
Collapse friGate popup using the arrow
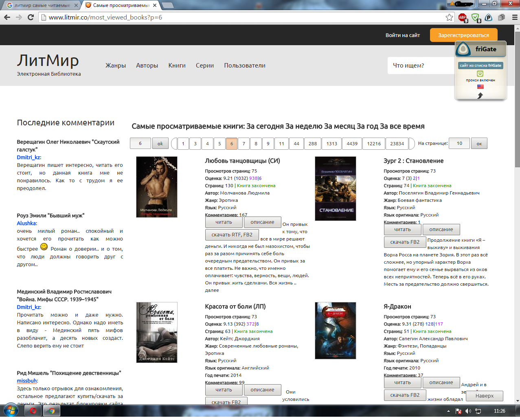(480, 95)
